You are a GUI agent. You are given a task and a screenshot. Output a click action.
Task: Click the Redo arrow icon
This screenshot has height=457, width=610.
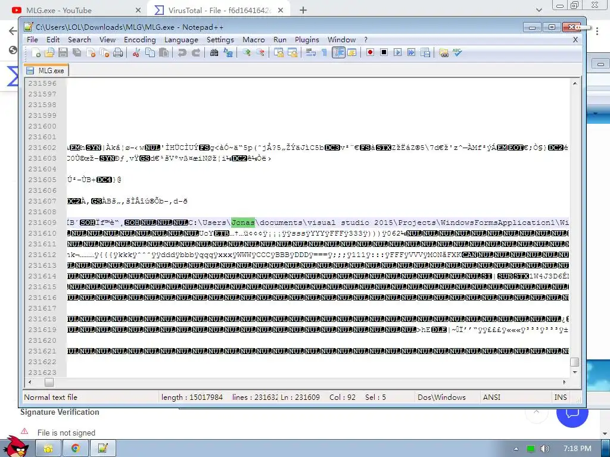coord(195,52)
